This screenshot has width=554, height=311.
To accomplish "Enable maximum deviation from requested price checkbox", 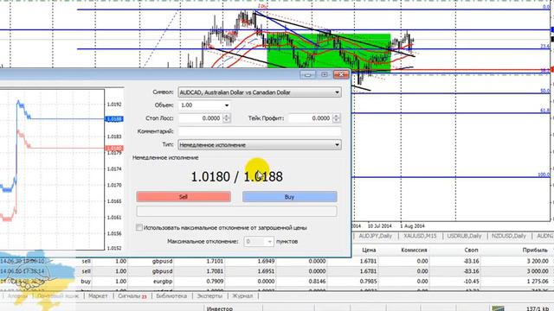I will coord(139,227).
